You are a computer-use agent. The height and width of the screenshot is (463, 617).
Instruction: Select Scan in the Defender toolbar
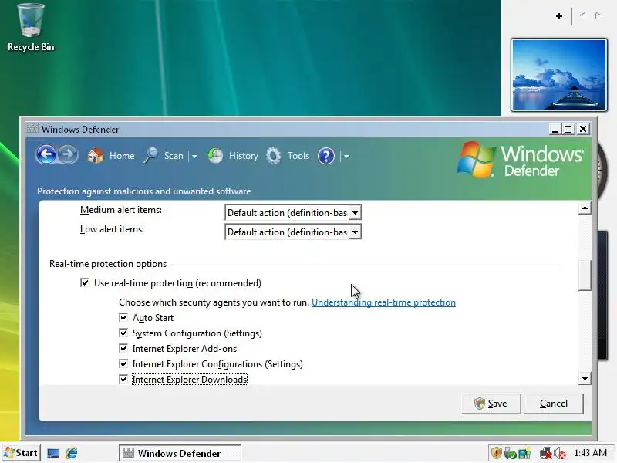tap(174, 156)
